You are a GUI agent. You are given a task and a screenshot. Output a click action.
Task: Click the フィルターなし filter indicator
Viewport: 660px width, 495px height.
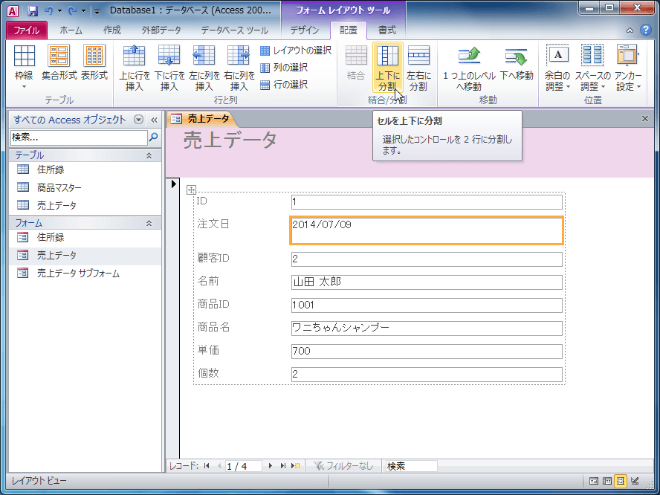tap(343, 466)
